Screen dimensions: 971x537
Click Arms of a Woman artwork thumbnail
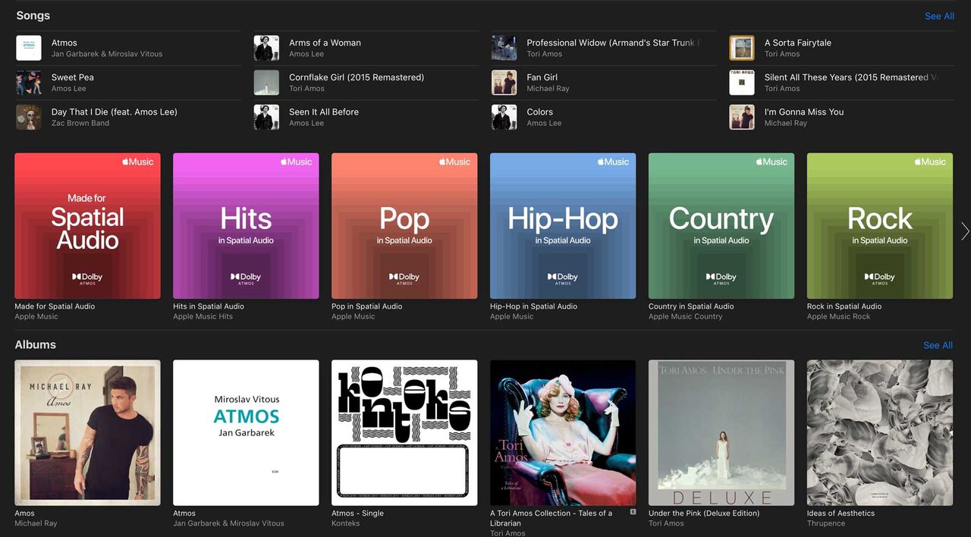click(x=266, y=48)
